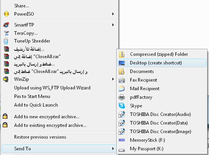Select Pin to Start Menu

[x=32, y=96]
